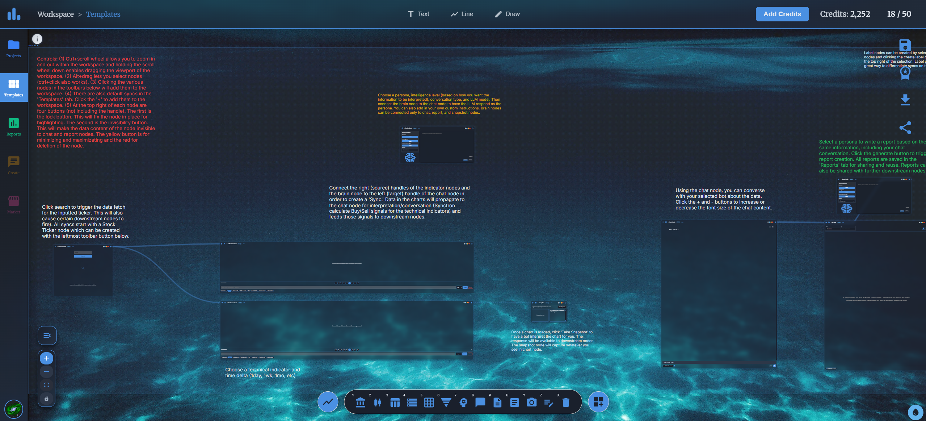Click the save workspace floppy icon
The width and height of the screenshot is (926, 421).
coord(905,45)
